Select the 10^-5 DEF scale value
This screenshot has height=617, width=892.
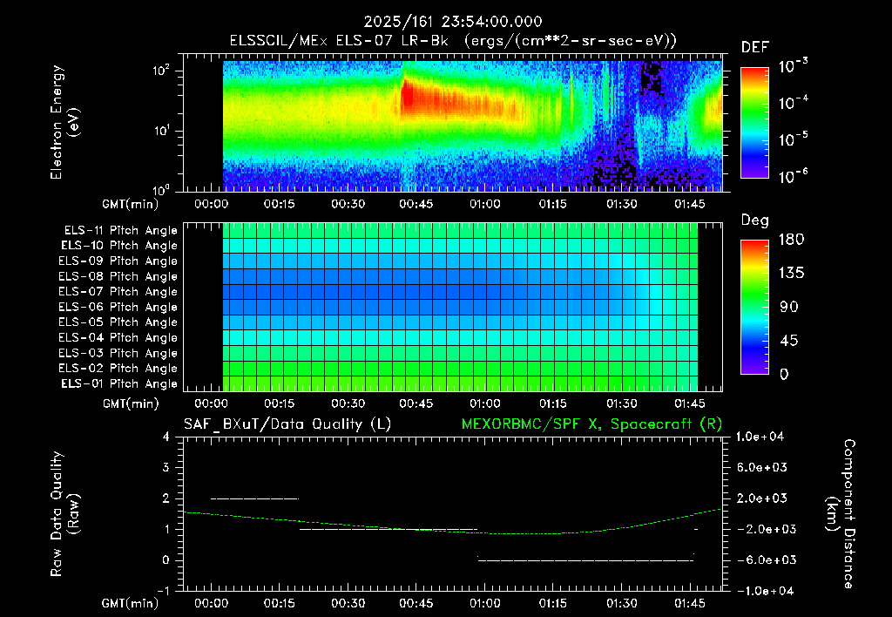tap(793, 139)
